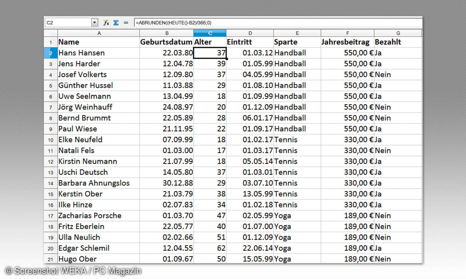Screen dimensions: 466x279
Task: Click the Sum (Σ) icon
Action: point(116,22)
